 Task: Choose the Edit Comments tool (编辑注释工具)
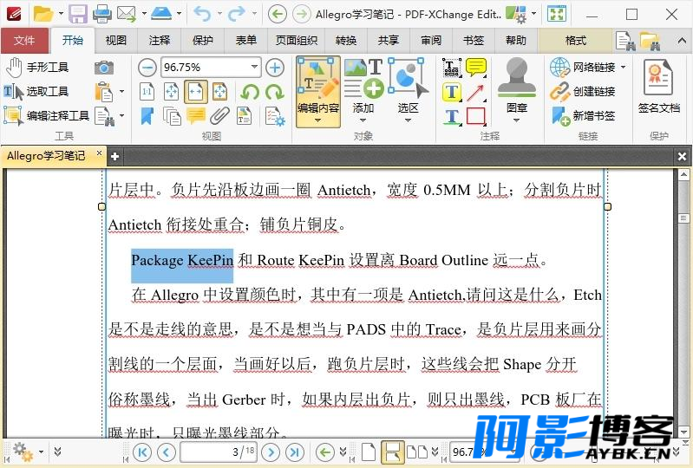47,115
